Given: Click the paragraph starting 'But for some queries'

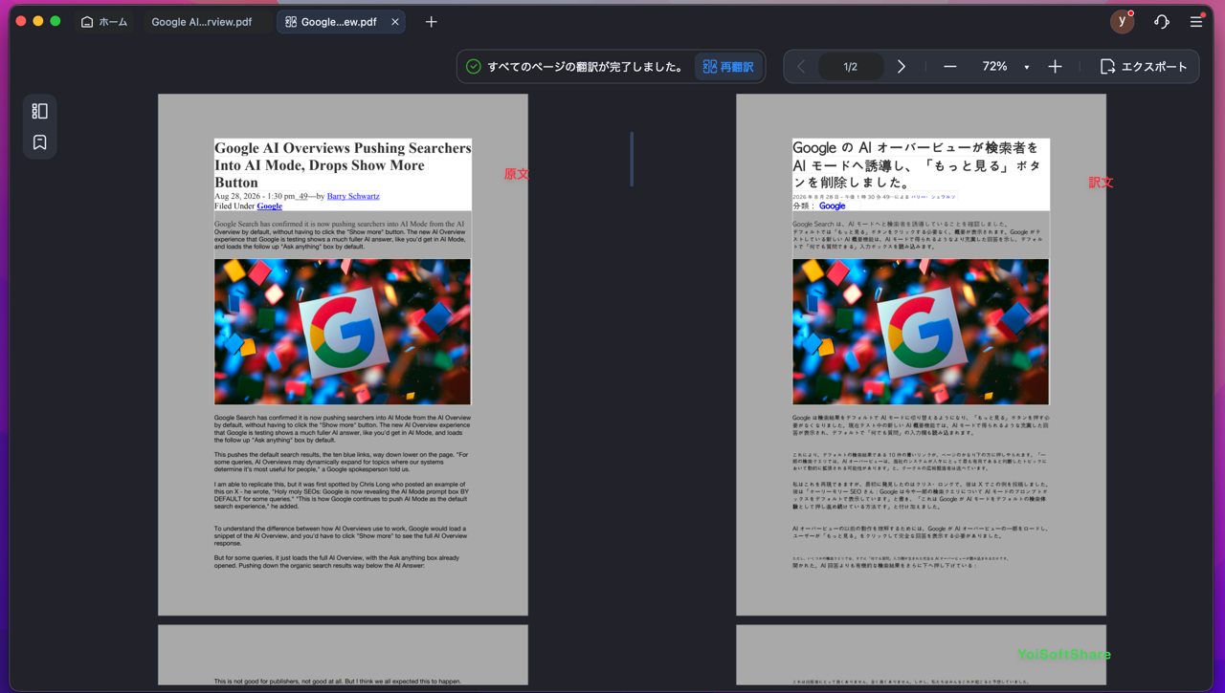Looking at the screenshot, I should pos(337,561).
